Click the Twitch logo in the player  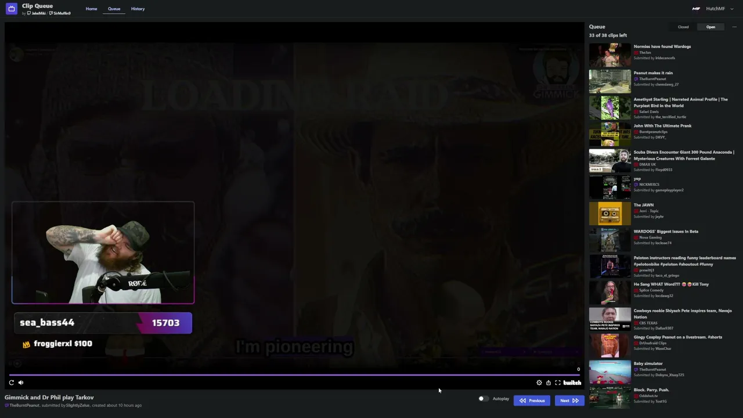pyautogui.click(x=572, y=383)
